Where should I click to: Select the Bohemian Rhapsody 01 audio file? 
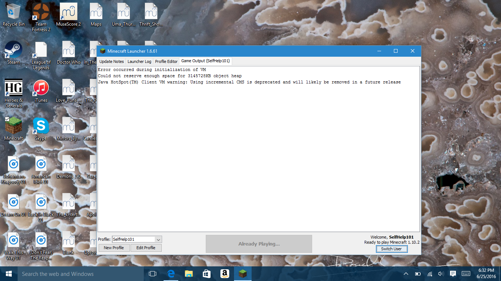tap(14, 170)
